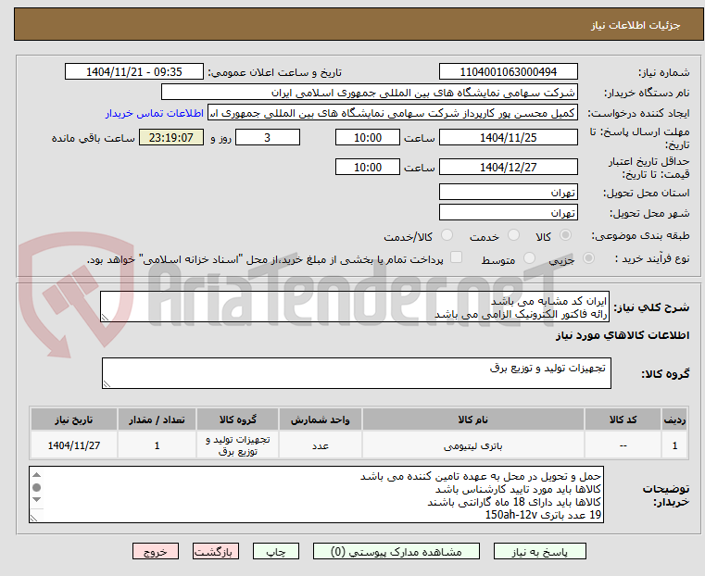Click the response deadline time field 10:00
This screenshot has height=576, width=705.
click(x=368, y=137)
